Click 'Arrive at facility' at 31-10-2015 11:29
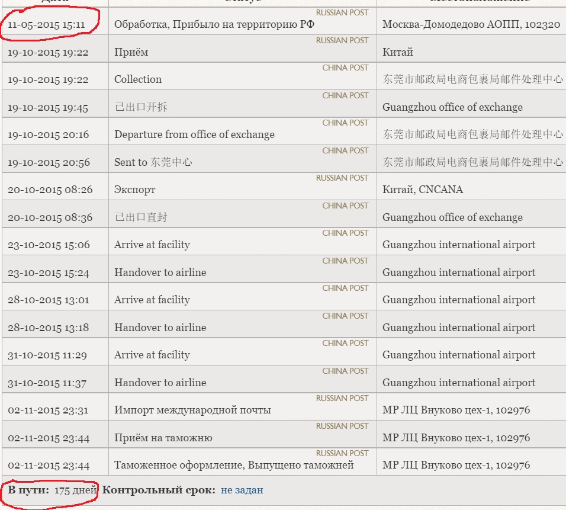566x510 pixels. click(152, 355)
